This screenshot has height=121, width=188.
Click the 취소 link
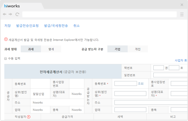[77, 26]
